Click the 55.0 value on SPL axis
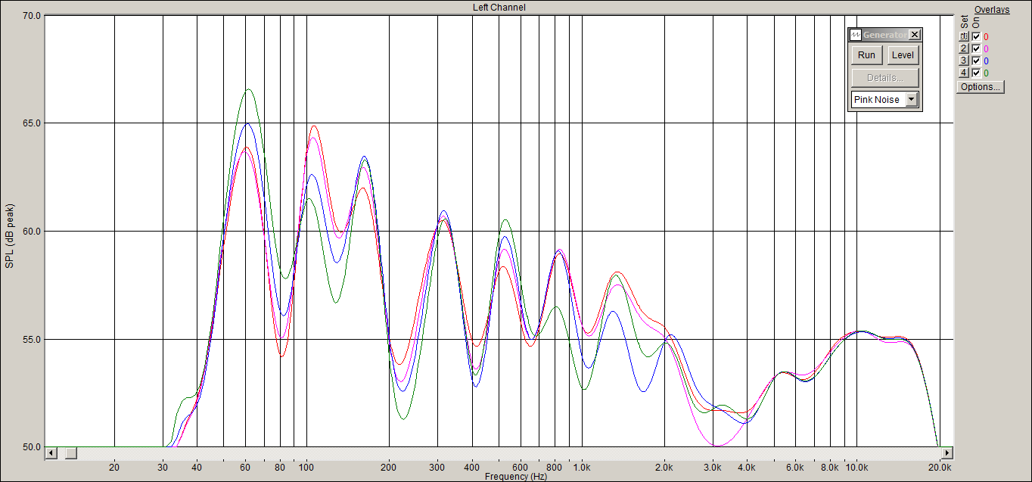This screenshot has height=482, width=1032. point(32,340)
